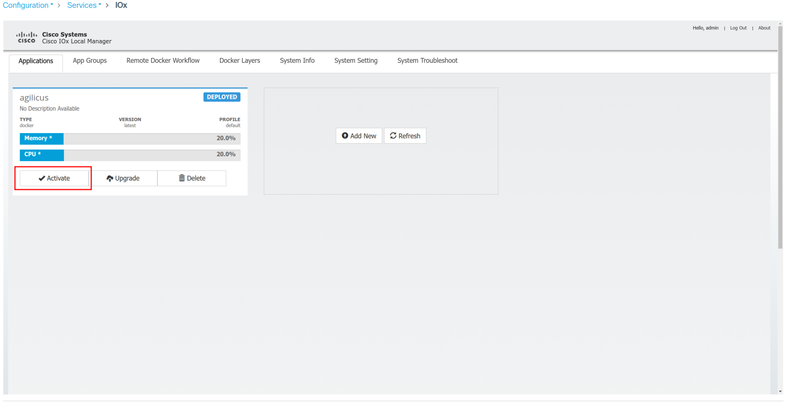
Task: Open the Remote Docker Workflow tab
Action: 163,60
